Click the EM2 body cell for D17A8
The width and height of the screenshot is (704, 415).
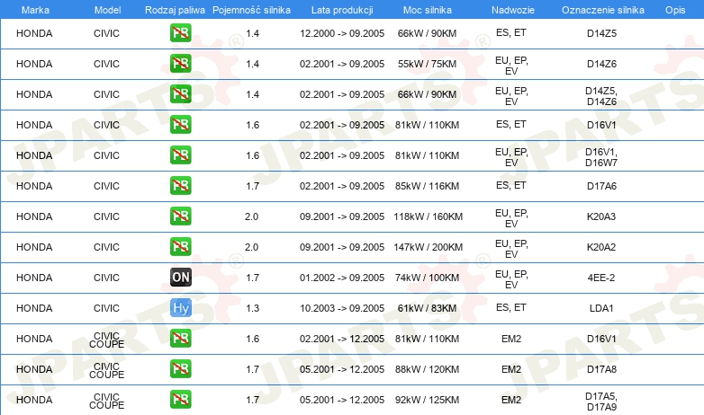[511, 369]
